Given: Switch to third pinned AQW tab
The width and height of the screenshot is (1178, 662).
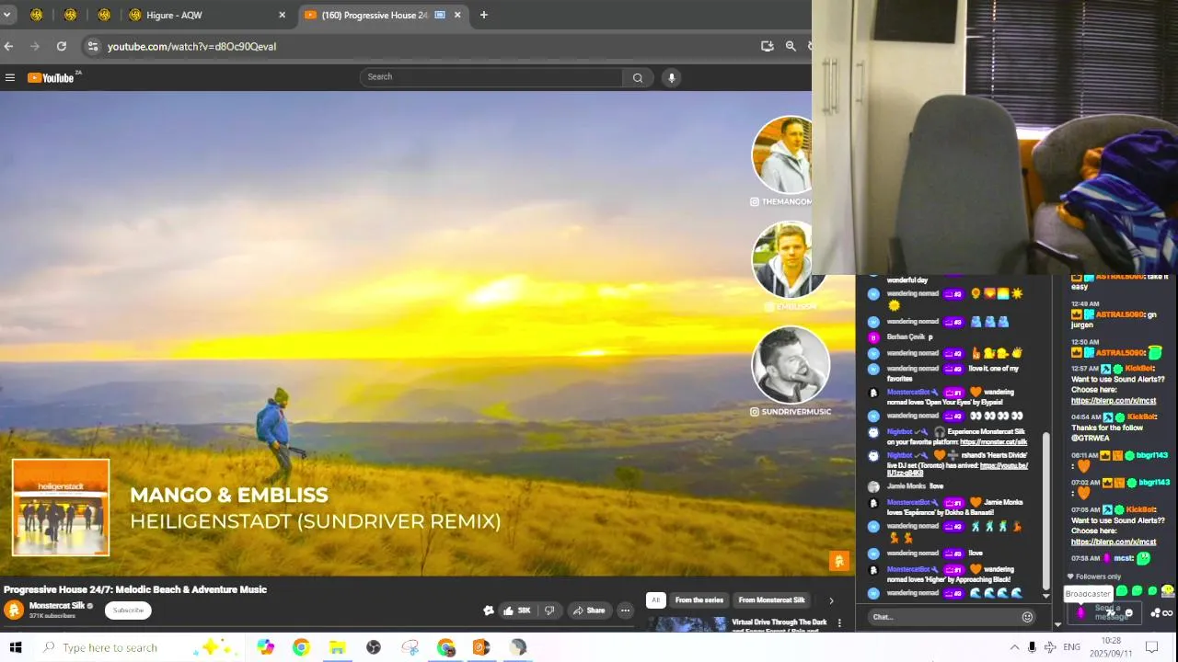Looking at the screenshot, I should pyautogui.click(x=104, y=15).
